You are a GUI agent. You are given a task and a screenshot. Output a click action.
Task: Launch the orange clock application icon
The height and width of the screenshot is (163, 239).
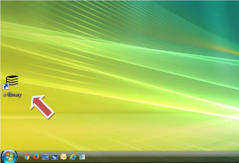pyautogui.click(x=63, y=157)
